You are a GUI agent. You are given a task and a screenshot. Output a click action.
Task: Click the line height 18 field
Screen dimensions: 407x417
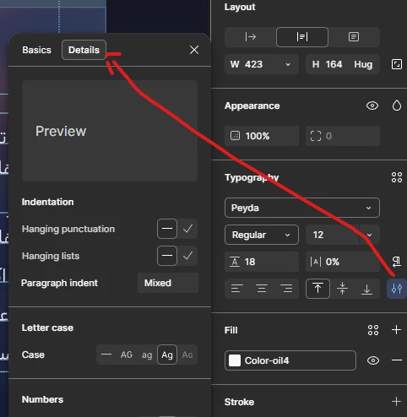(x=262, y=262)
